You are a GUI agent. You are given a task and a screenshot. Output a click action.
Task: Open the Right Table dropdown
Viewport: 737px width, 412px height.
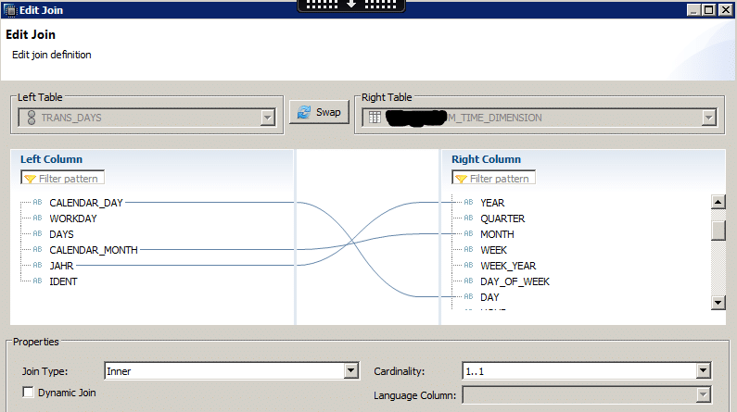point(708,118)
